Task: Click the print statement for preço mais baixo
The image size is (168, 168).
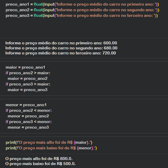Action: click(x=51, y=148)
